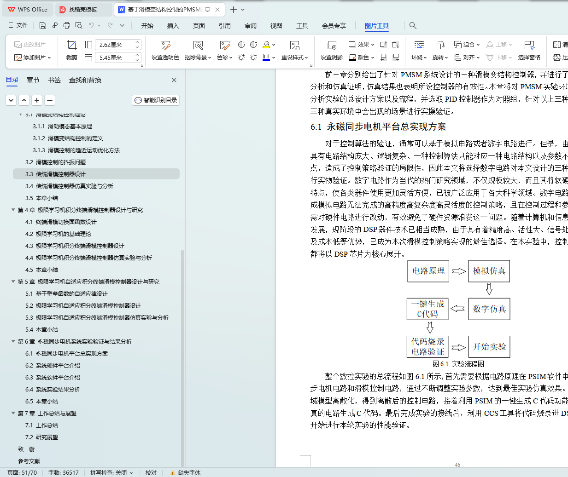Switch to the 书签 navigation tab
Image resolution: width=568 pixels, height=477 pixels.
(x=54, y=80)
